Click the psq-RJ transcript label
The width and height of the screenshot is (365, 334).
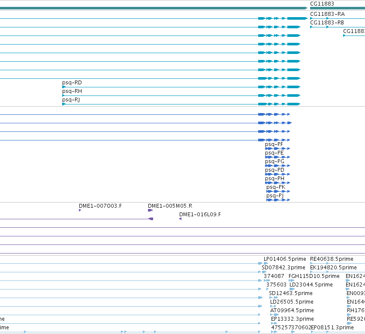tap(71, 100)
